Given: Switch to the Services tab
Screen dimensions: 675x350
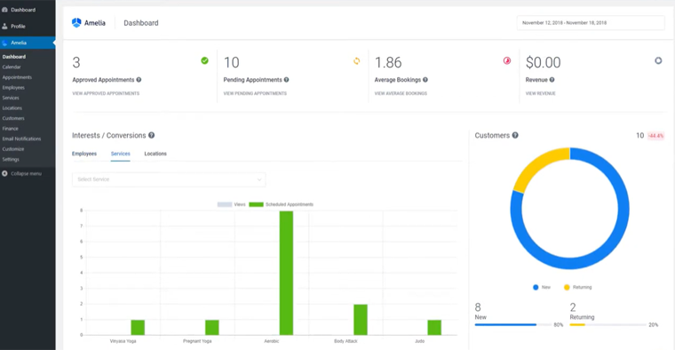Looking at the screenshot, I should [121, 154].
